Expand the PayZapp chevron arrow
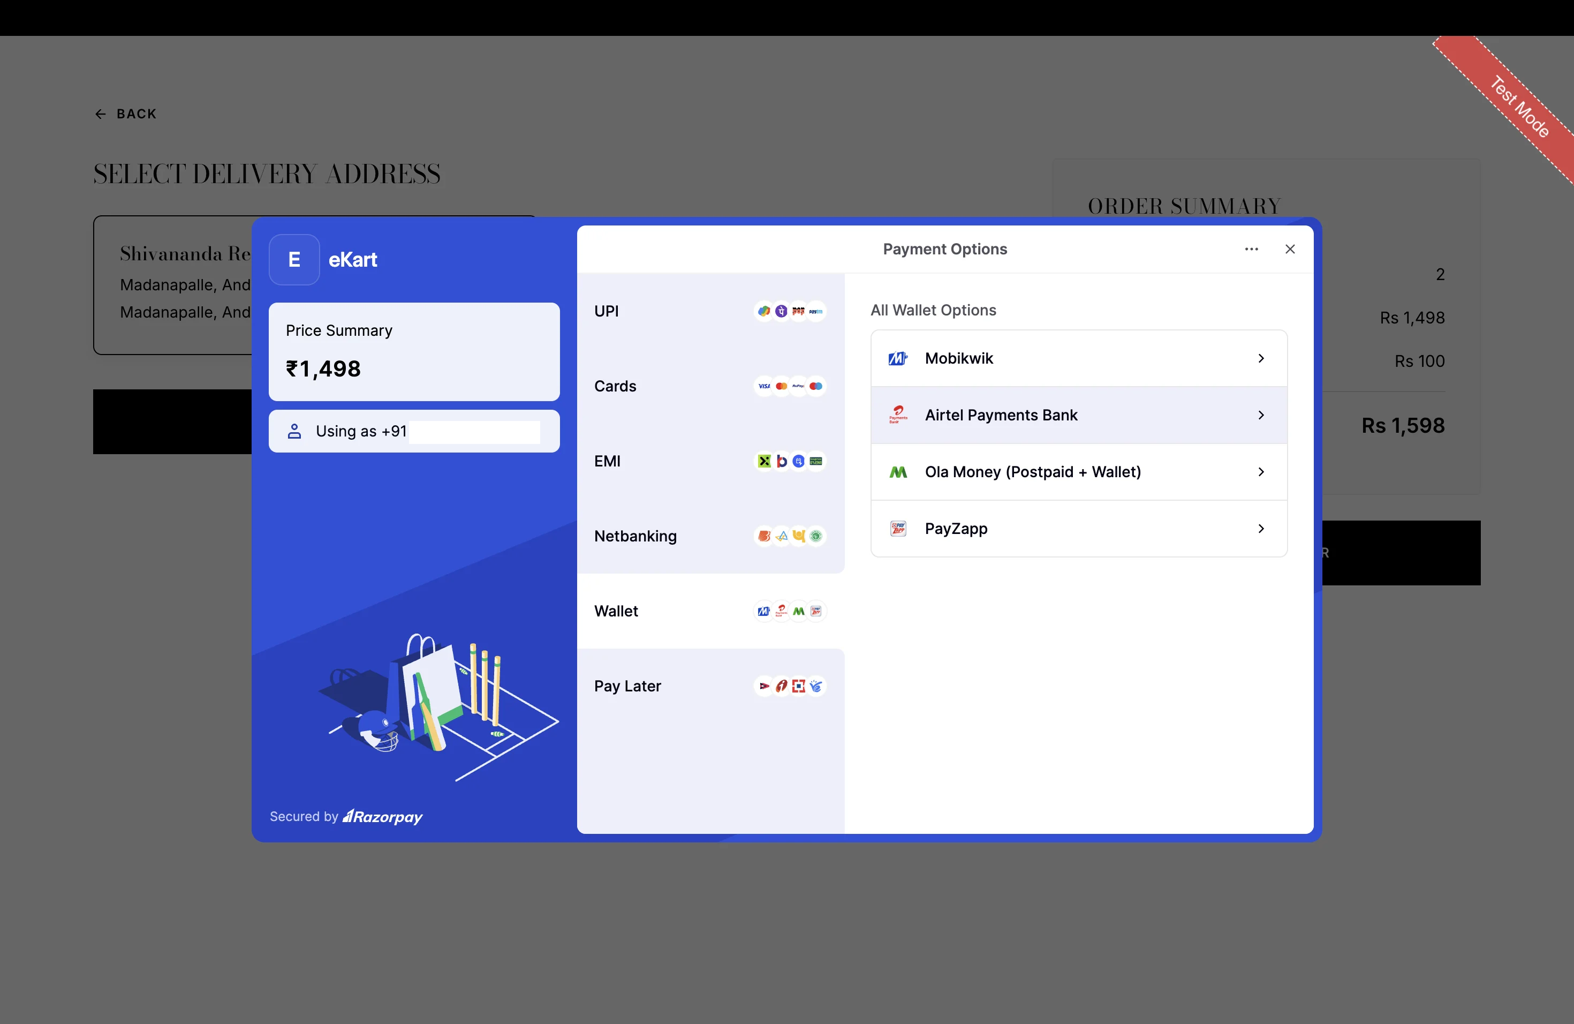1574x1024 pixels. pyautogui.click(x=1261, y=529)
